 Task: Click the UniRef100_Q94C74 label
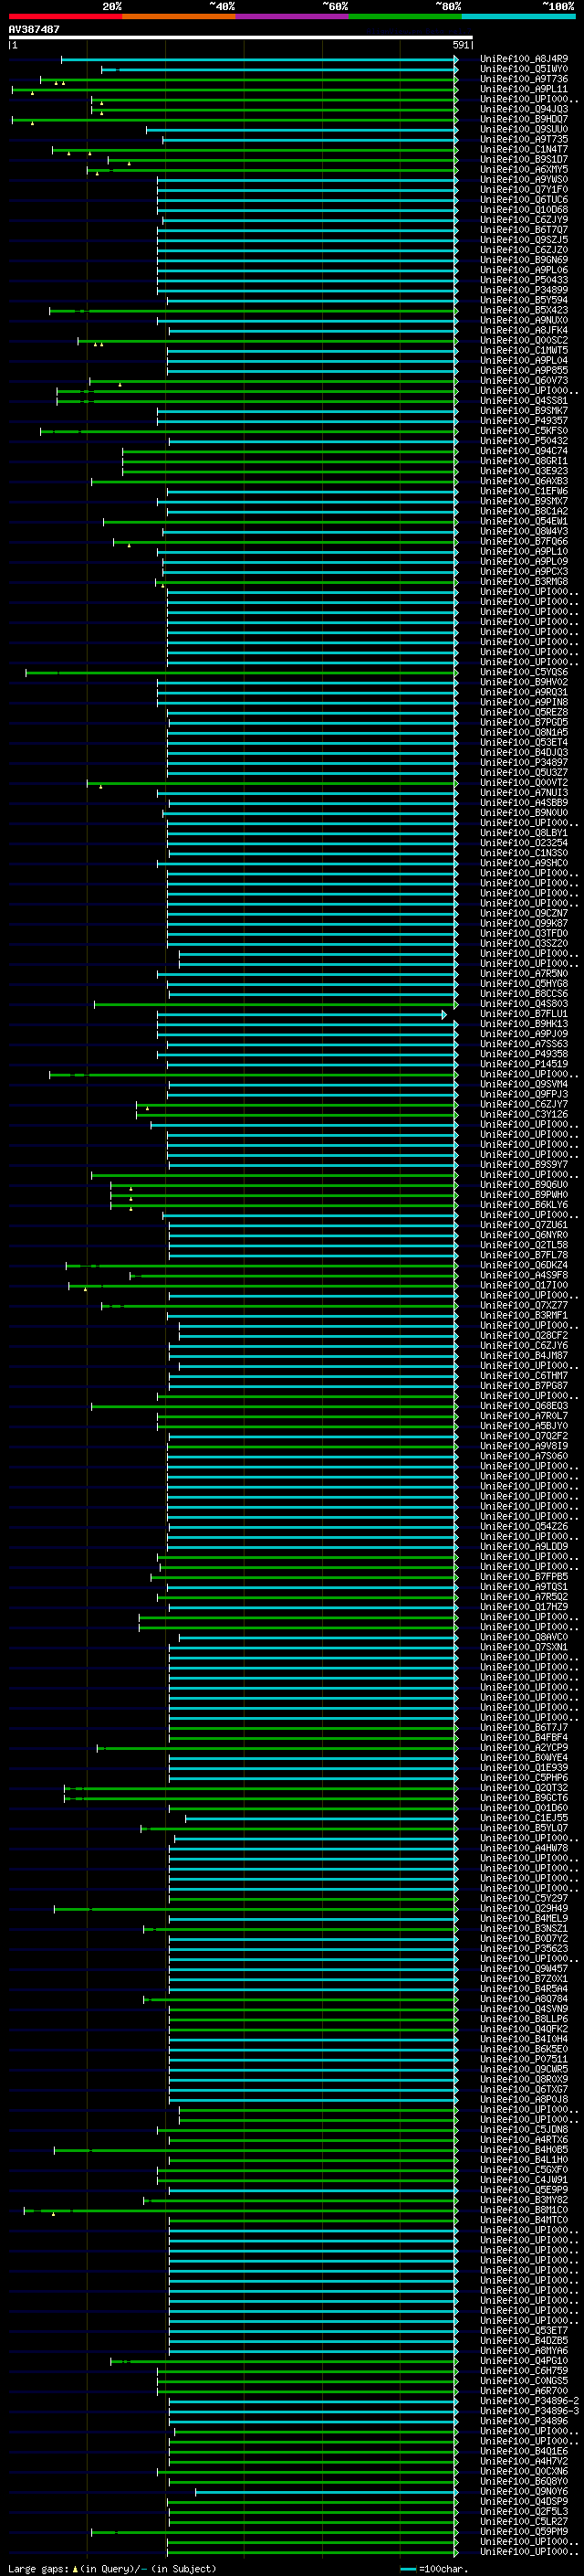(524, 451)
